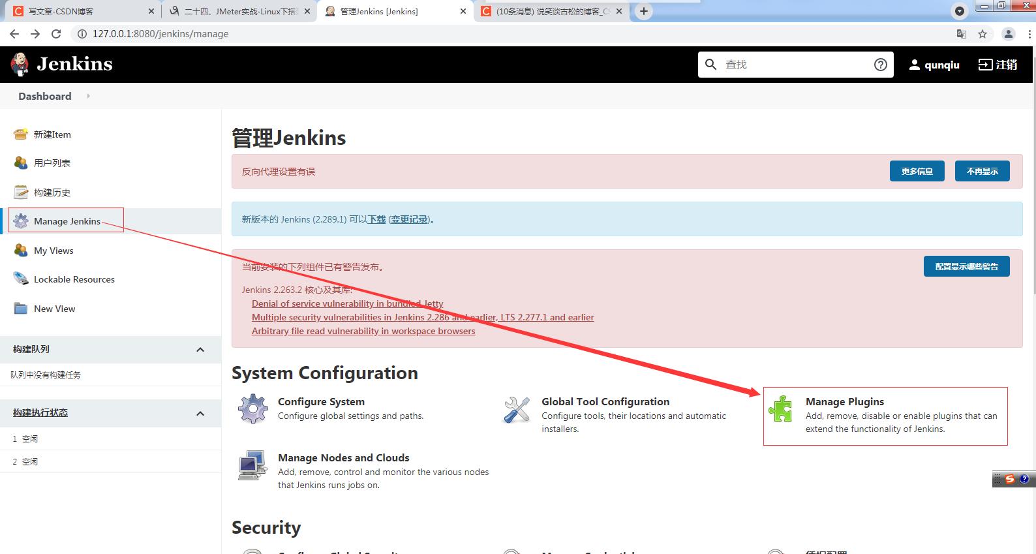The width and height of the screenshot is (1036, 554).
Task: Open 用户列表 in the sidebar
Action: (x=52, y=163)
